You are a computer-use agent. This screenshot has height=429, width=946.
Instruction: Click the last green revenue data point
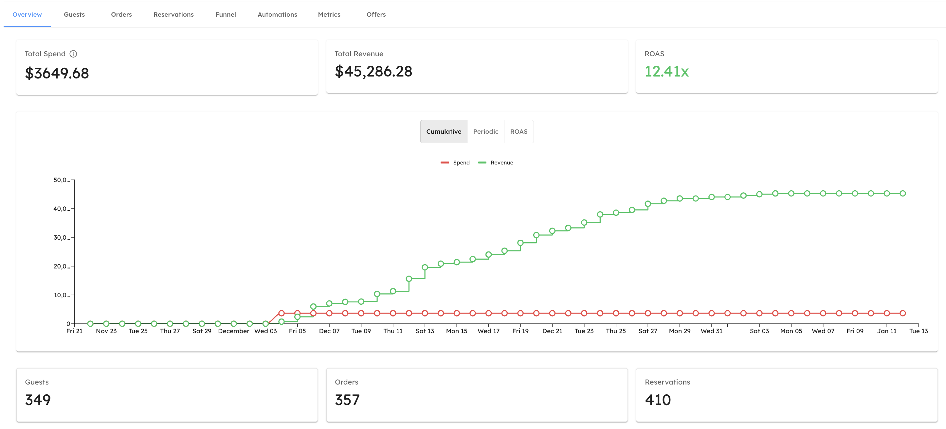click(903, 193)
